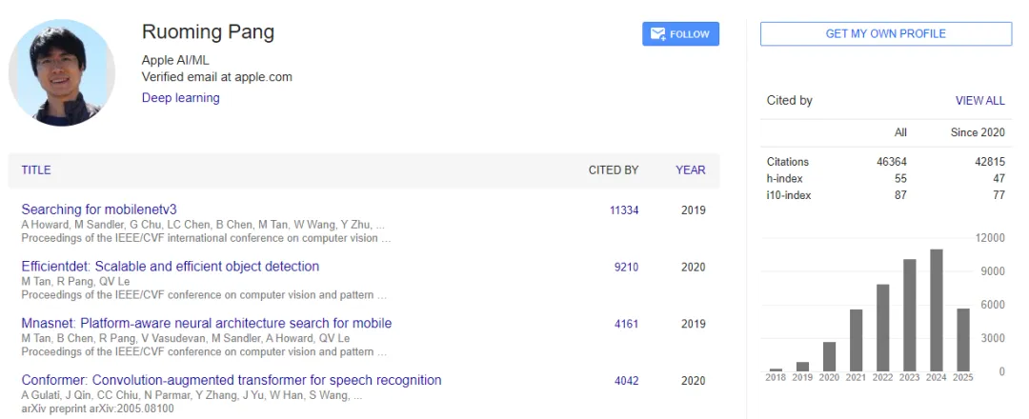Open the Deep learning interest link
Image resolution: width=1029 pixels, height=419 pixels.
(x=180, y=97)
